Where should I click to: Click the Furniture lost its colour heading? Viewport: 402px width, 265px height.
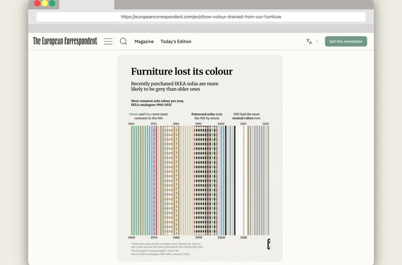pos(182,71)
